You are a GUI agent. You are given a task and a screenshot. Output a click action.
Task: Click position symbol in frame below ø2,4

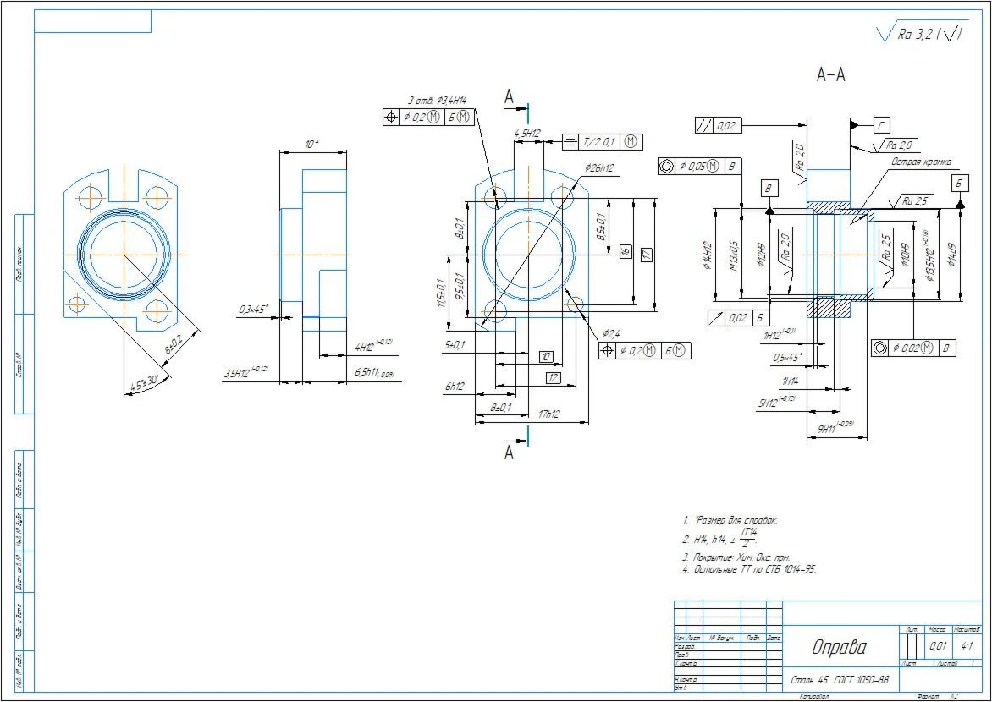[608, 350]
